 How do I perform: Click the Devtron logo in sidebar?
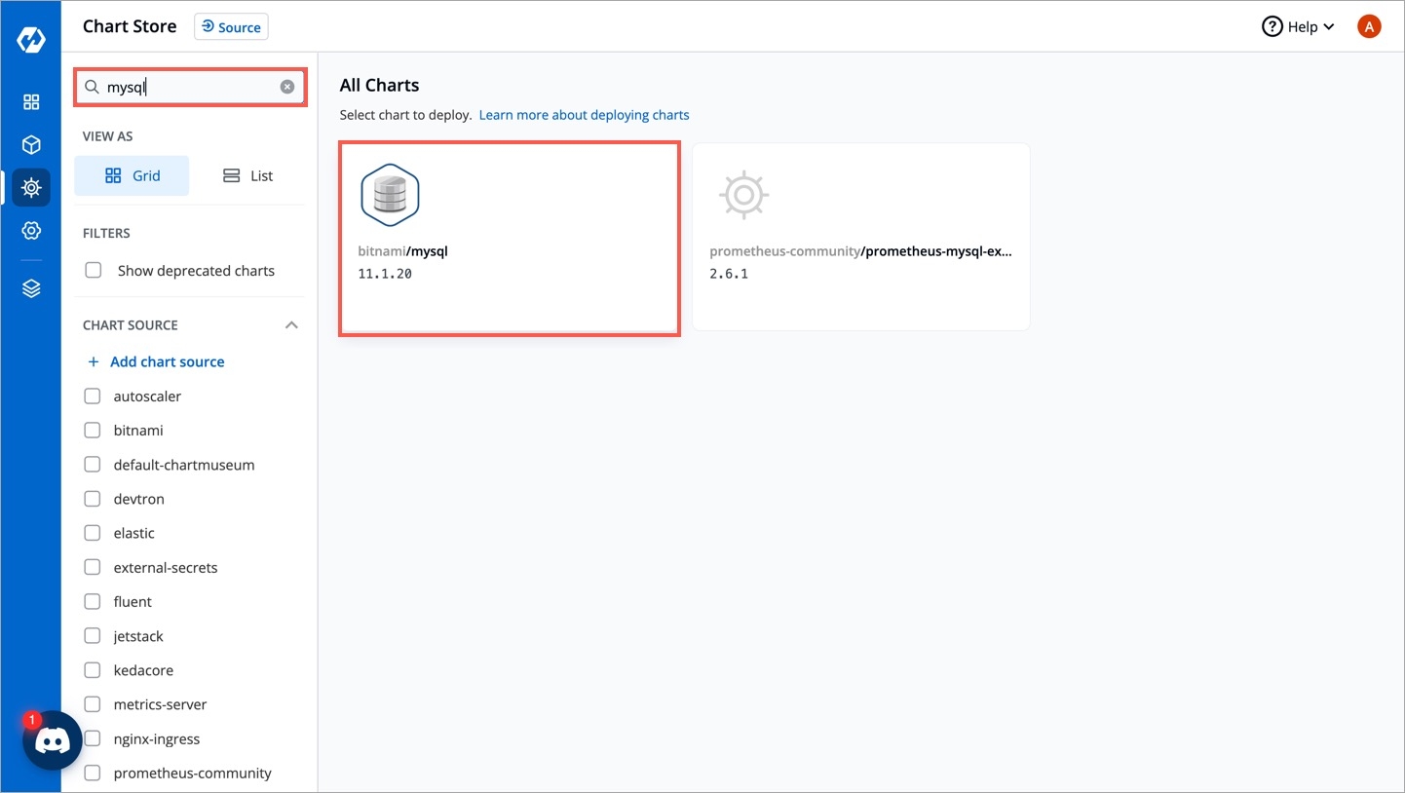(x=31, y=41)
